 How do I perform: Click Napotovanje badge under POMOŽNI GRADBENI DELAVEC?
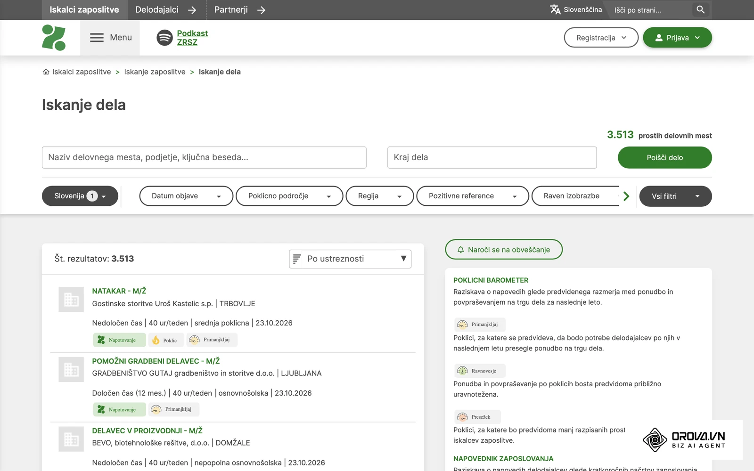[x=119, y=410]
